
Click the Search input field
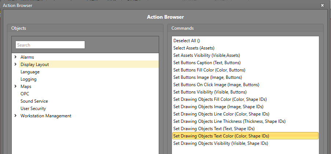pyautogui.click(x=50, y=45)
